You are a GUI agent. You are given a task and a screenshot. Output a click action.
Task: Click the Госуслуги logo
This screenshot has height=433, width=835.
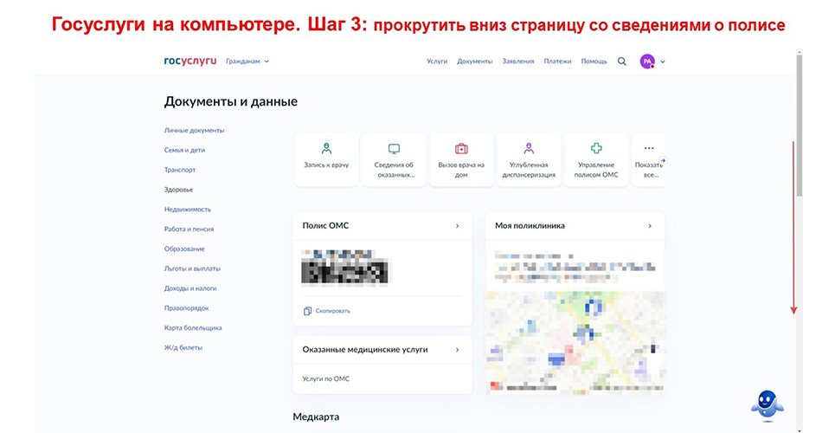pyautogui.click(x=189, y=61)
